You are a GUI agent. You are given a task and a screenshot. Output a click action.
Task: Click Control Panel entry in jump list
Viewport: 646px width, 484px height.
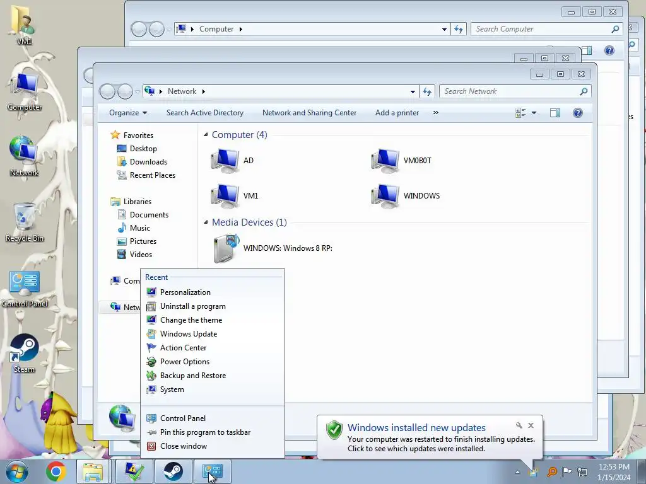(213, 418)
